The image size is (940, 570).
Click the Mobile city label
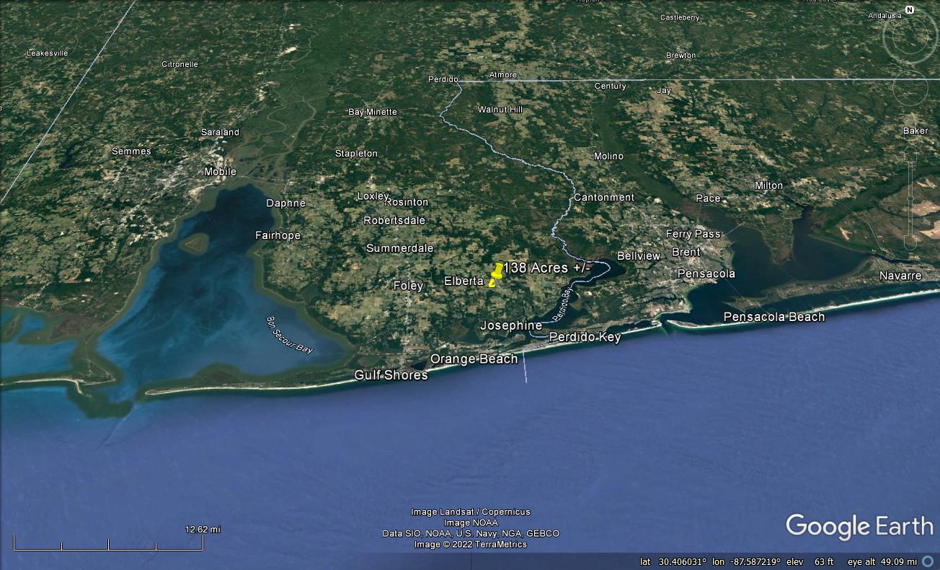click(x=220, y=172)
